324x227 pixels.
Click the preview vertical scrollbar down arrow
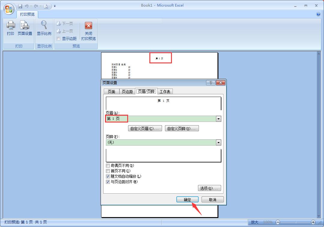319,216
